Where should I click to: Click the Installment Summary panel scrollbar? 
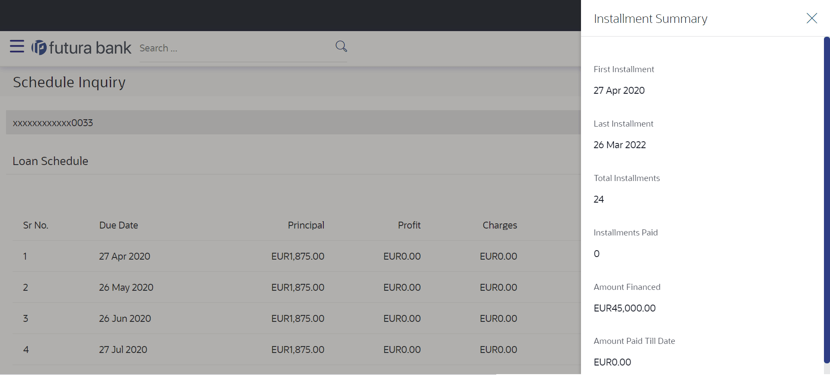click(827, 199)
